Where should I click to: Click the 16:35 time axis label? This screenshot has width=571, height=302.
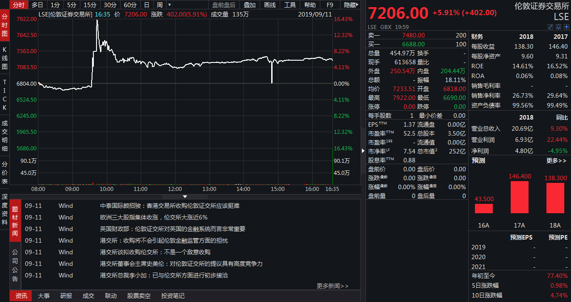point(332,189)
